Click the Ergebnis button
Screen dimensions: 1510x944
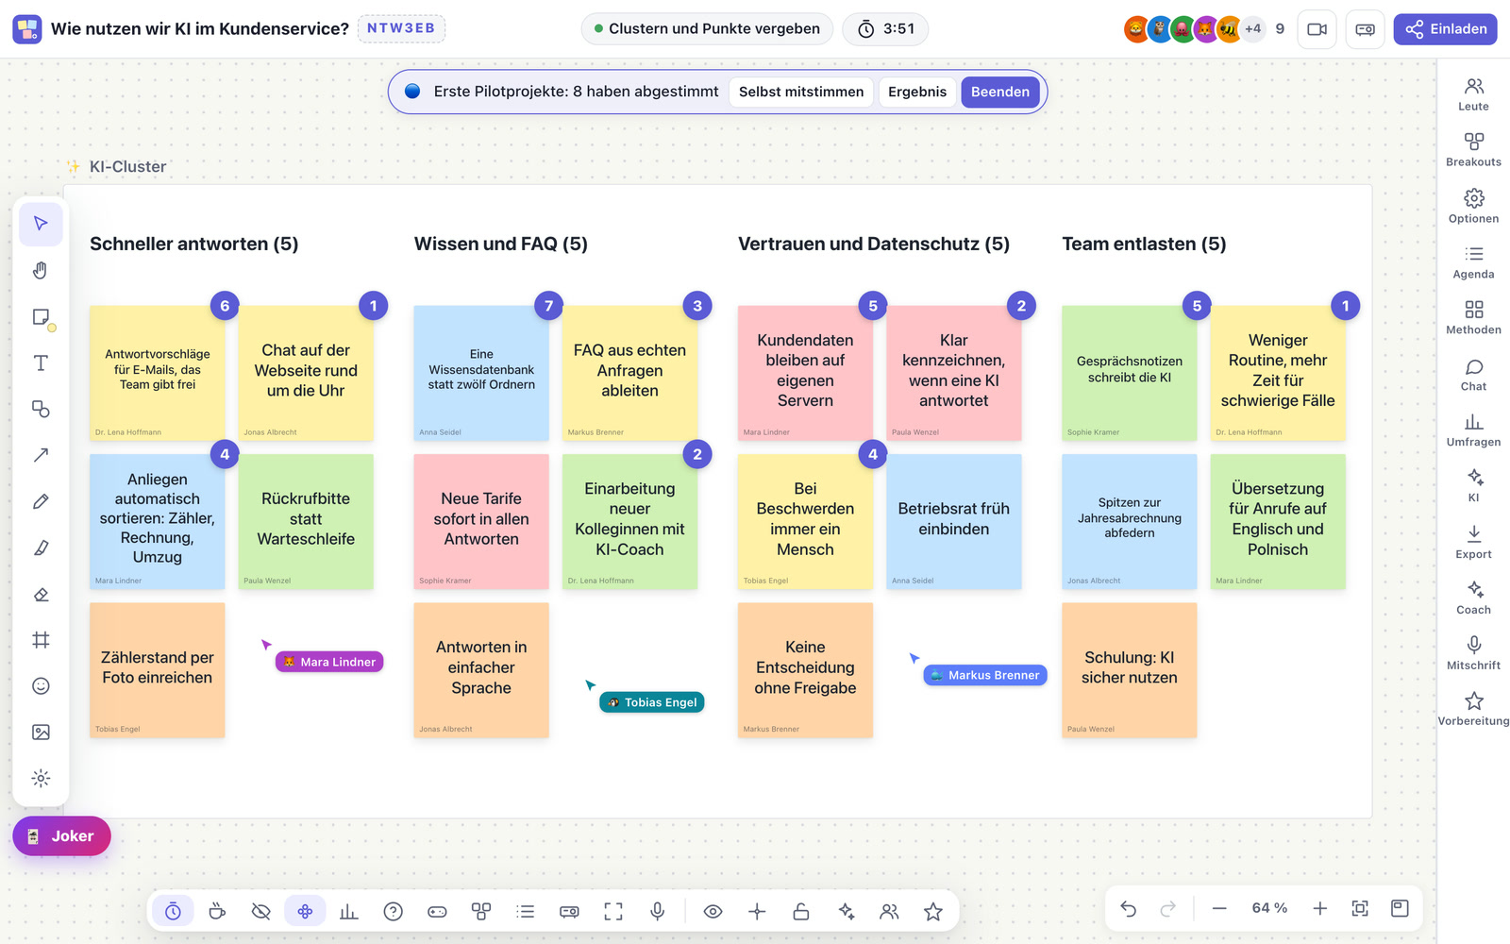pyautogui.click(x=917, y=92)
